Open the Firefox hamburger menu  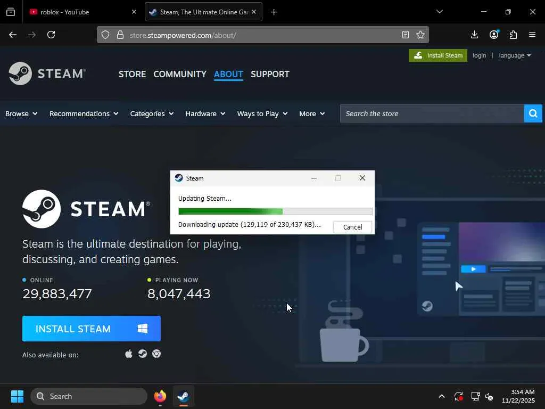point(532,35)
